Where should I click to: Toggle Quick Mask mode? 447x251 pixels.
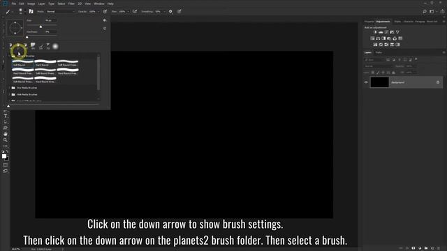click(x=6, y=165)
